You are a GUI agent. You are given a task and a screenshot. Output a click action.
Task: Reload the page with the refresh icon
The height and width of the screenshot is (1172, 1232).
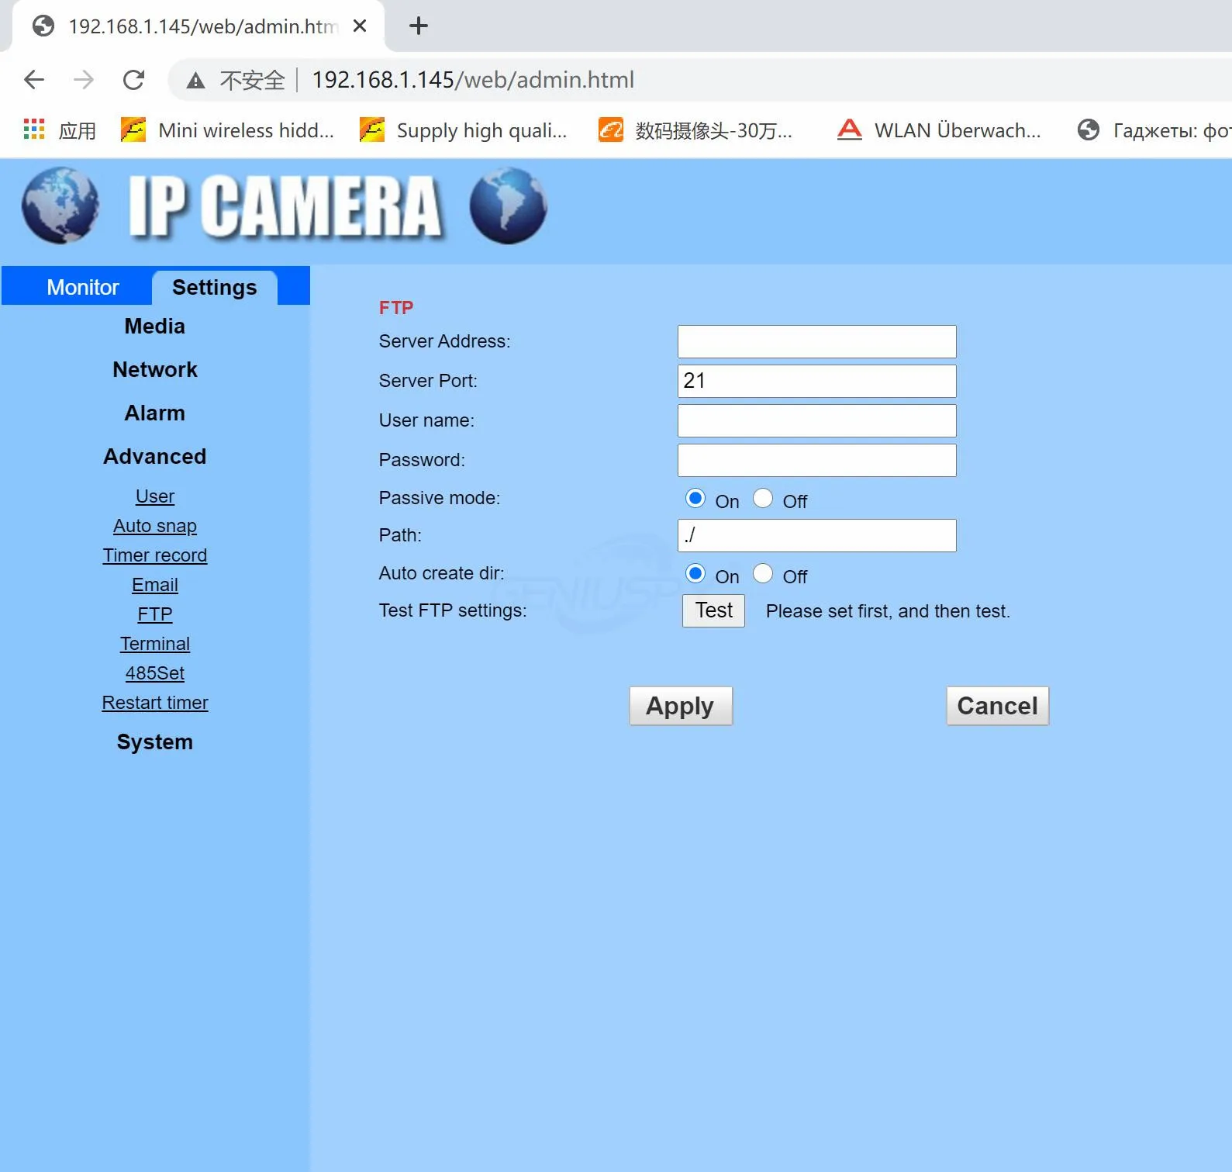click(133, 80)
